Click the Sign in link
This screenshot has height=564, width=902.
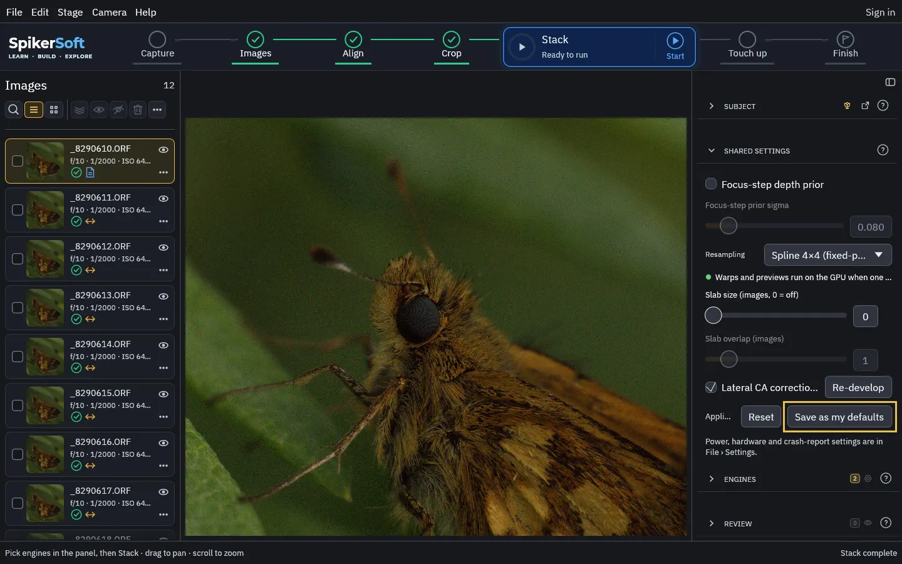tap(880, 12)
